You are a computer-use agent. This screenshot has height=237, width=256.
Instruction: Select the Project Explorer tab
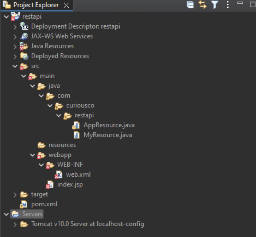tap(36, 5)
